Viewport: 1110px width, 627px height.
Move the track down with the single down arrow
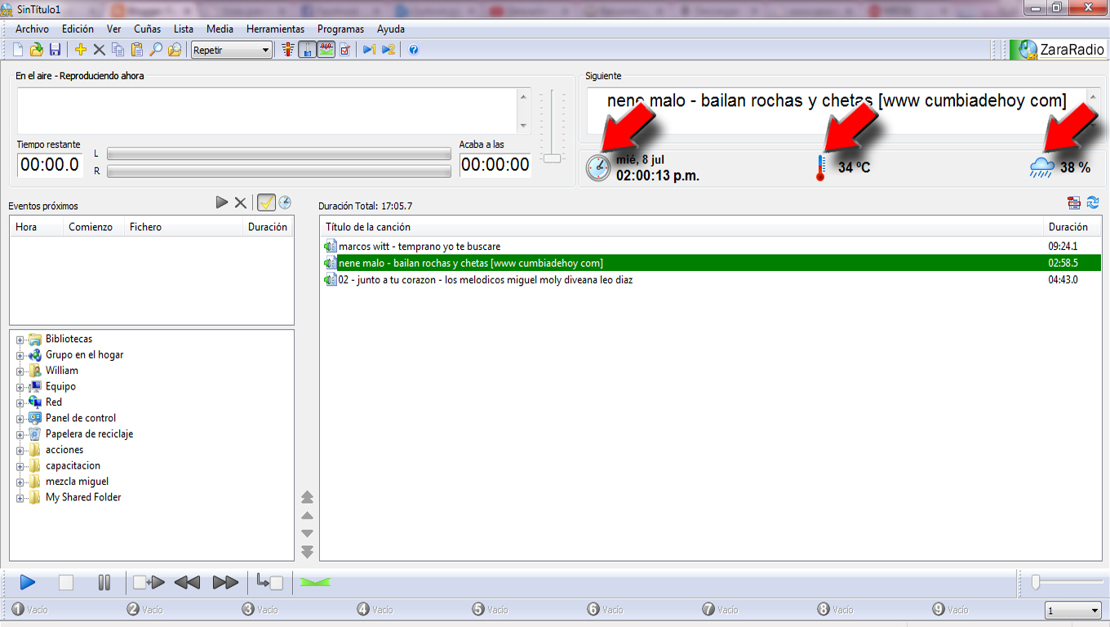click(307, 533)
